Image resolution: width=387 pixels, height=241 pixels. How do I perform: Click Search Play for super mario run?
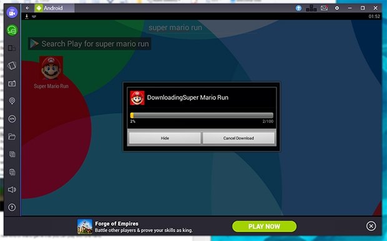tap(90, 44)
